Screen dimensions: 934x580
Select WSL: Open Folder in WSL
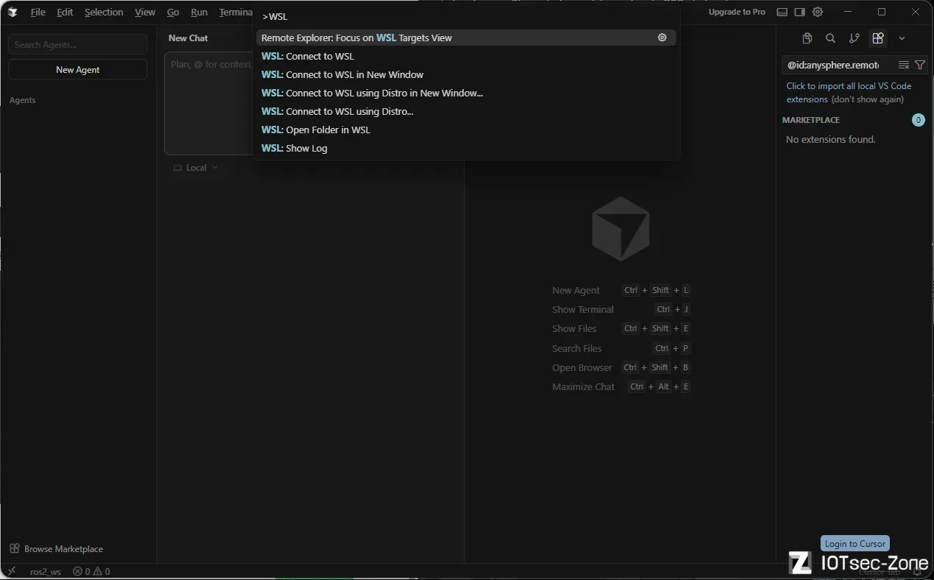point(466,130)
